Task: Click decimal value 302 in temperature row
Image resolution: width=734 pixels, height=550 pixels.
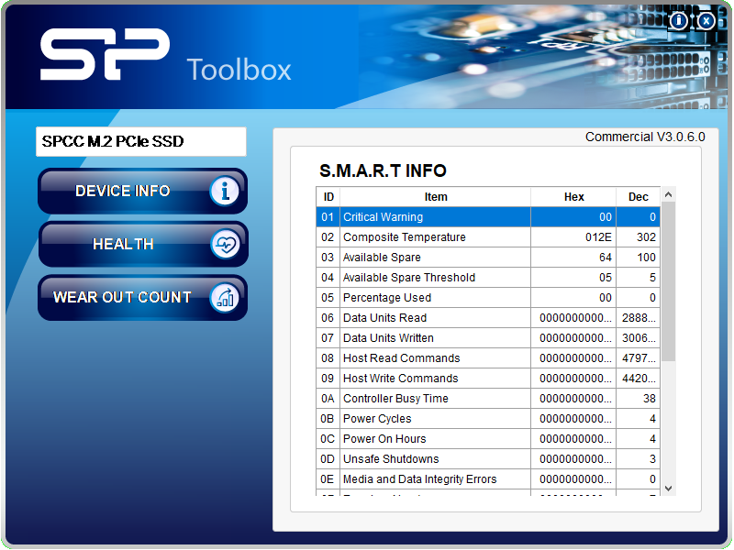Action: pos(646,237)
